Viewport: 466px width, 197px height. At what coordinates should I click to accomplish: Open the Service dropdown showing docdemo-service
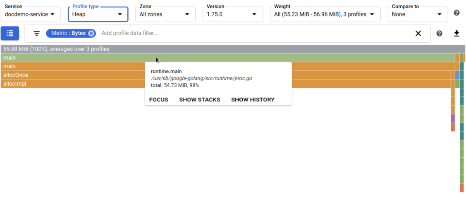coord(31,14)
